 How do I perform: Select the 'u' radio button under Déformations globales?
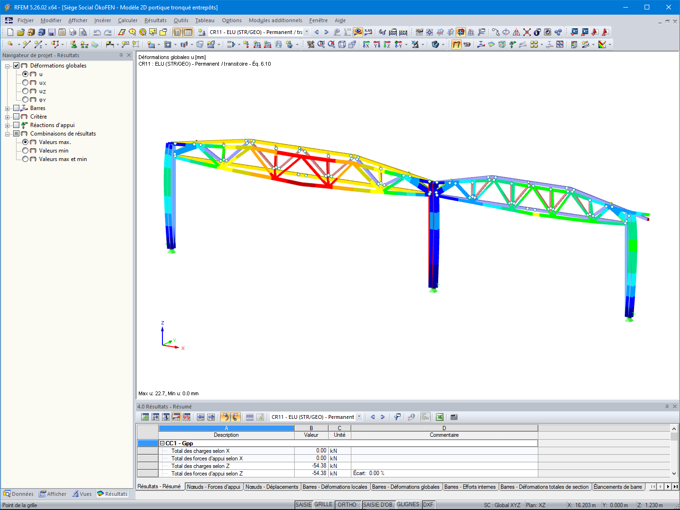pyautogui.click(x=25, y=74)
